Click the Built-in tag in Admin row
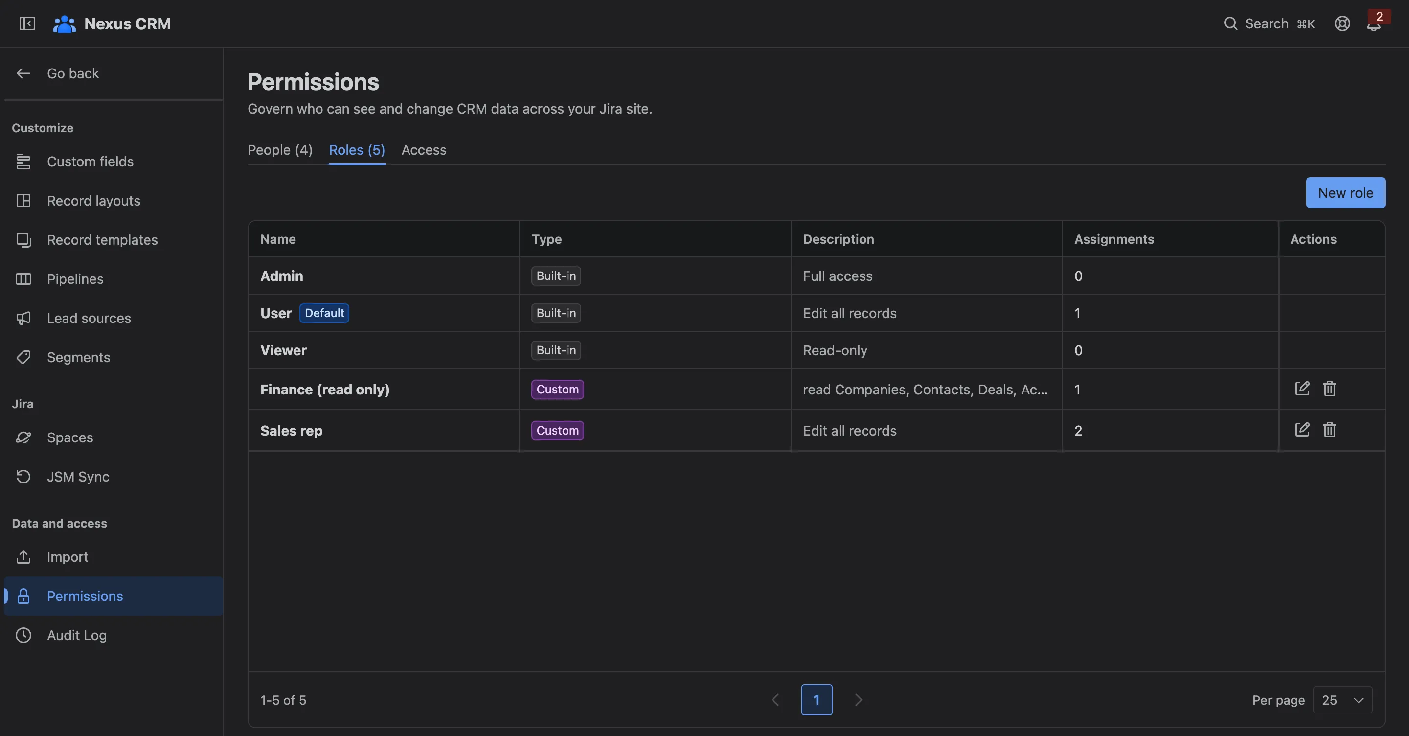 tap(556, 276)
